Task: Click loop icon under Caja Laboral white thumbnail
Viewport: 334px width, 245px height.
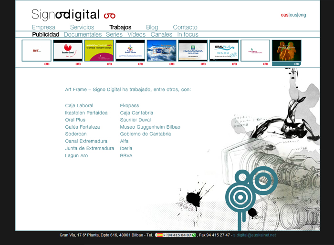Action: pos(266,64)
